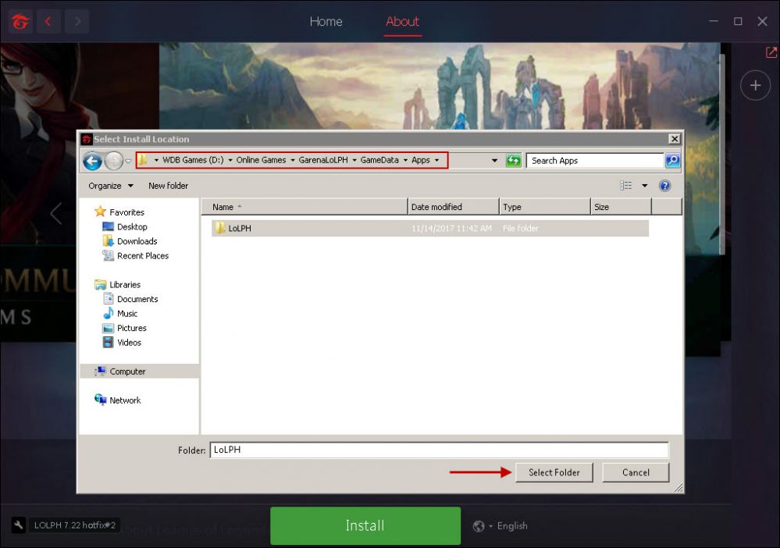780x548 pixels.
Task: Expand the change view options arrow
Action: point(645,186)
